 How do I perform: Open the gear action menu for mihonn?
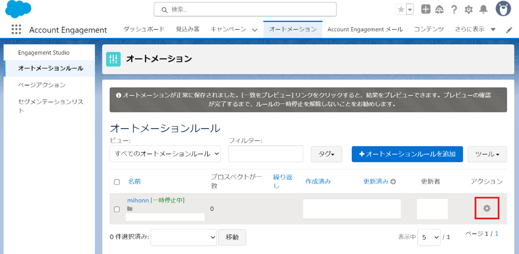[487, 208]
